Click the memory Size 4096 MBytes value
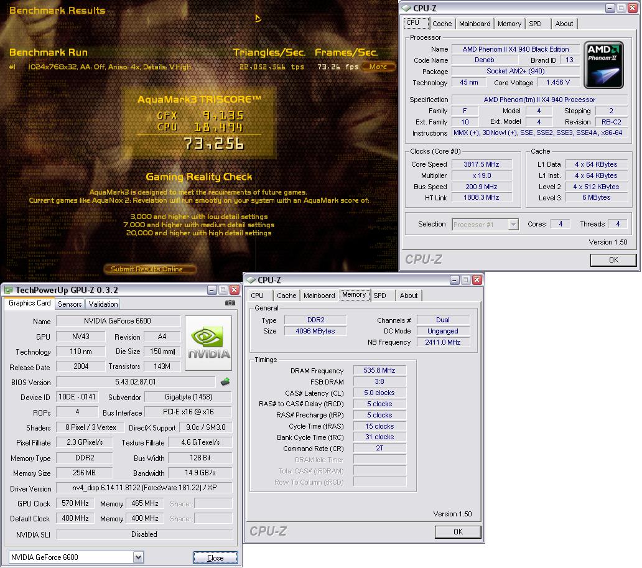The height and width of the screenshot is (568, 642). tap(315, 331)
